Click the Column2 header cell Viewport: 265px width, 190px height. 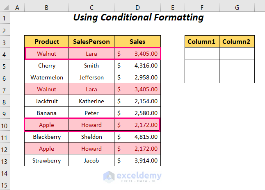(237, 41)
